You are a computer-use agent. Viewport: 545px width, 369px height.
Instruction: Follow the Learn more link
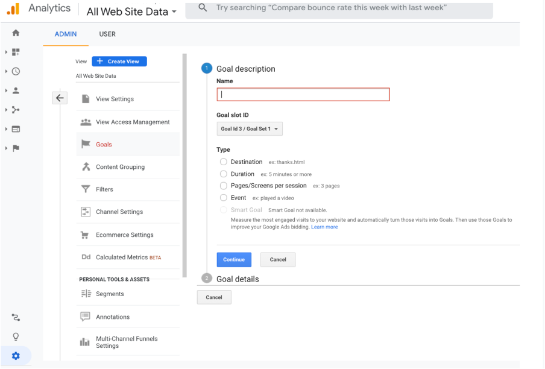click(324, 227)
